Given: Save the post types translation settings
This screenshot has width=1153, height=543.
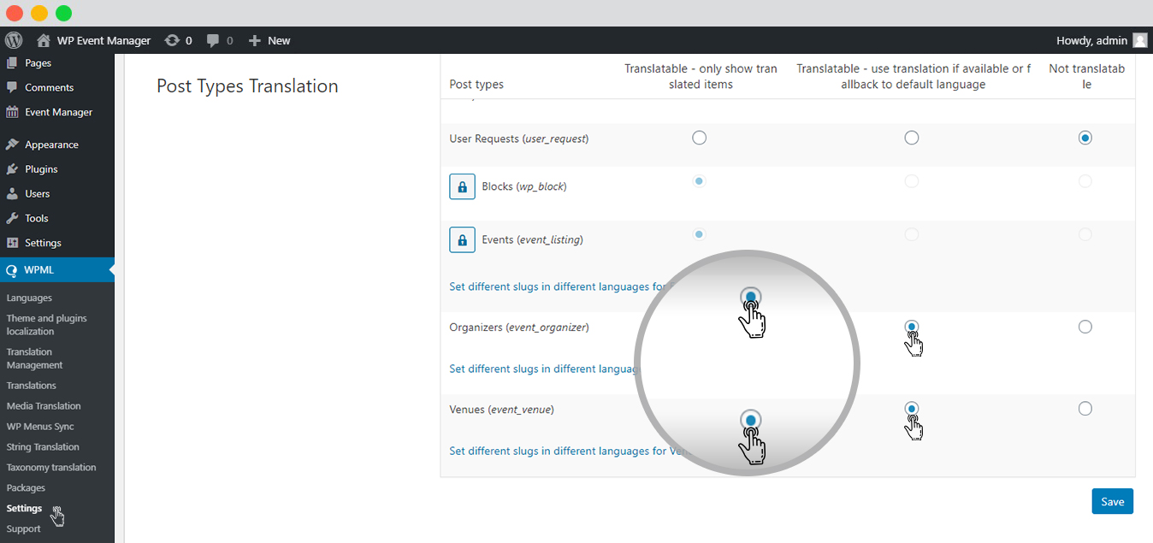Looking at the screenshot, I should click(1113, 501).
